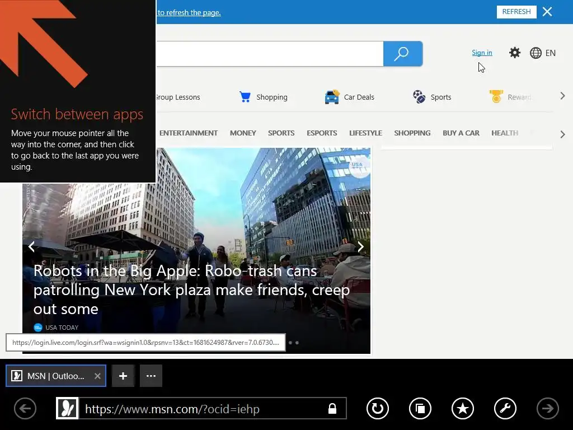Viewport: 573px width, 430px height.
Task: Open BUY A CAR category
Action: [461, 133]
